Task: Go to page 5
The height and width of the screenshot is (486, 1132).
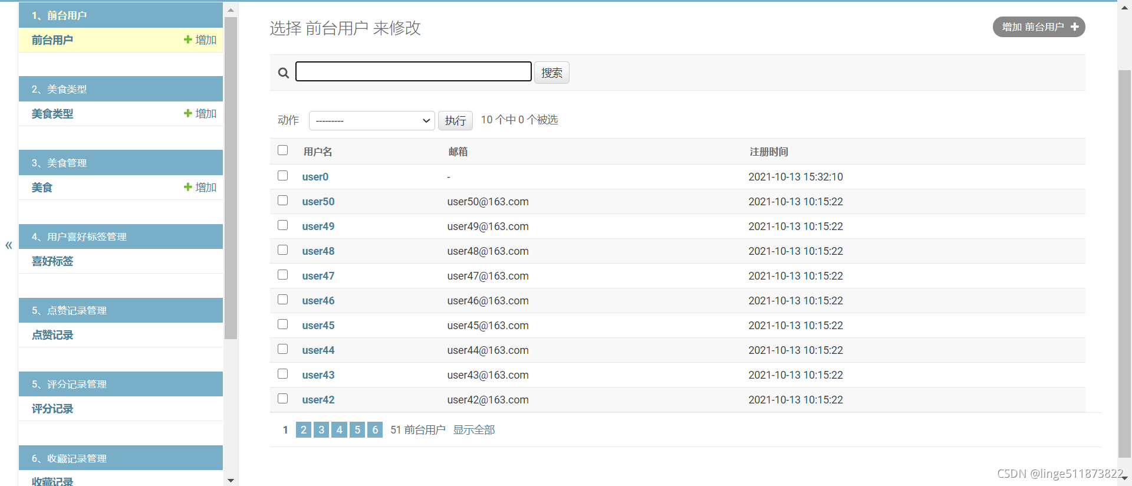Action: pyautogui.click(x=357, y=429)
